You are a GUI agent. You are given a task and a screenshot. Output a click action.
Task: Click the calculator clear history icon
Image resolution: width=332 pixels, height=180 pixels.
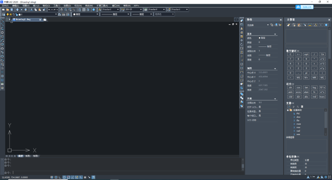pyautogui.click(x=294, y=25)
